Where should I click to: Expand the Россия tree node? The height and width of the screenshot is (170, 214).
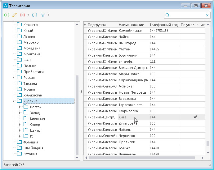pos(13,78)
